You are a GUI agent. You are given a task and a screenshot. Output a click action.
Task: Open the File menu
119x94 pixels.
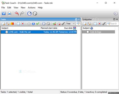[3, 7]
